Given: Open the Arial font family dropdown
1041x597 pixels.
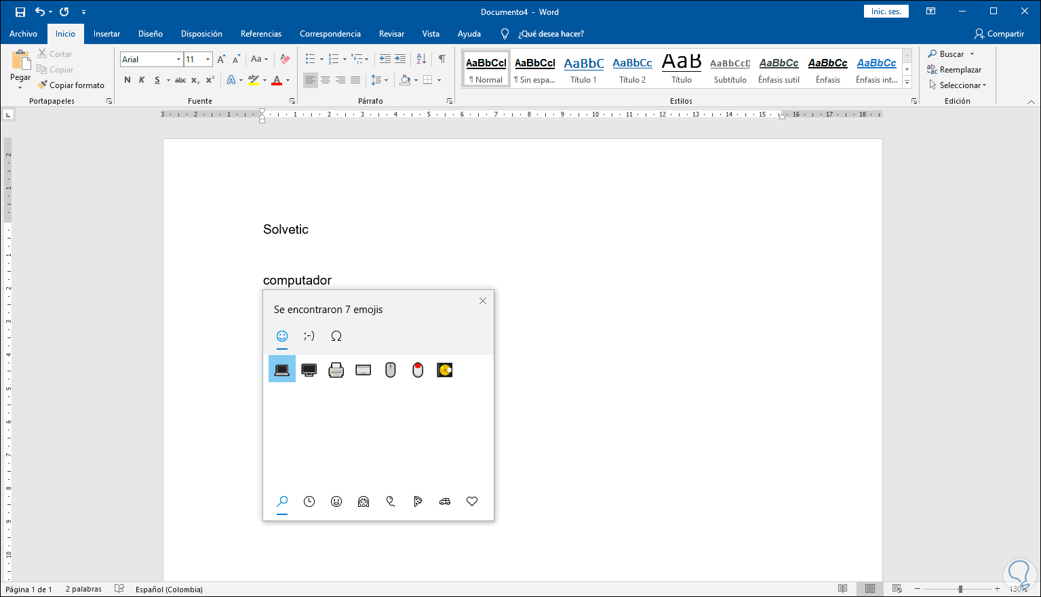Looking at the screenshot, I should (x=178, y=59).
